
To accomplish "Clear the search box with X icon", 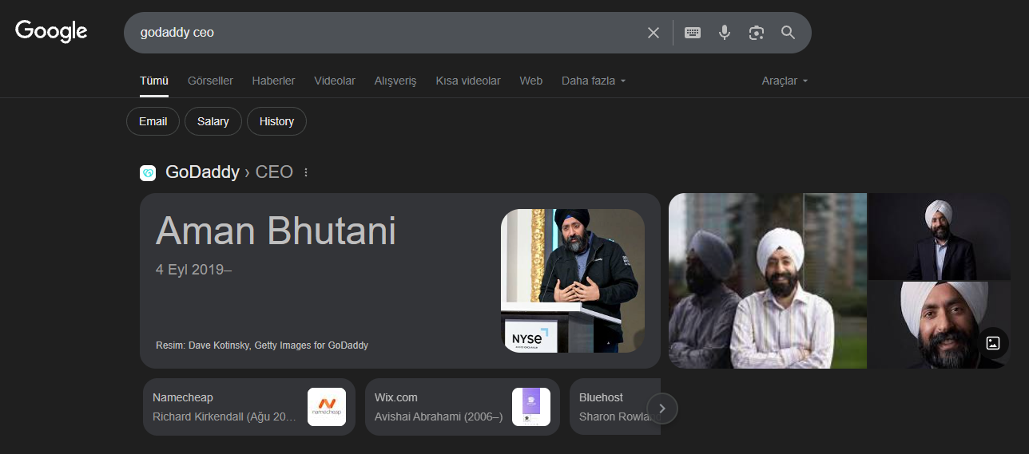I will coord(654,33).
